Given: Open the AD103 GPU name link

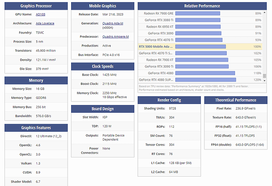Looking at the screenshot, I should [40, 14].
